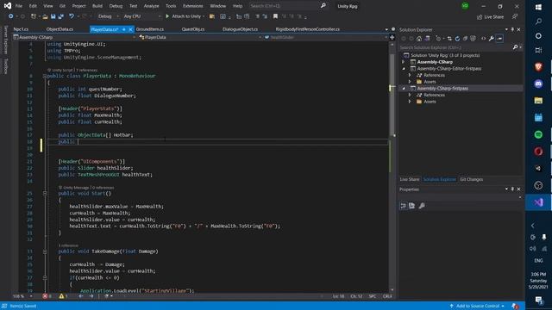Pin the Properties panel
Viewport: 552px width, 310px height.
coord(512,189)
